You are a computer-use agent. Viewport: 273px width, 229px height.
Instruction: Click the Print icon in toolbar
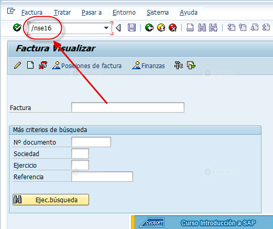pos(190,28)
